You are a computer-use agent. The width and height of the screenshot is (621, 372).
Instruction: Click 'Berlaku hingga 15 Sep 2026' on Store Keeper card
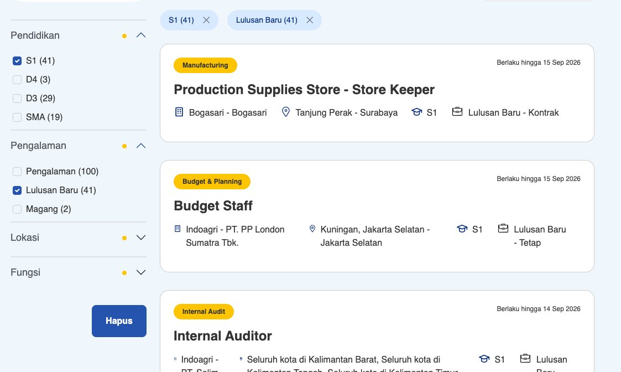pyautogui.click(x=539, y=63)
